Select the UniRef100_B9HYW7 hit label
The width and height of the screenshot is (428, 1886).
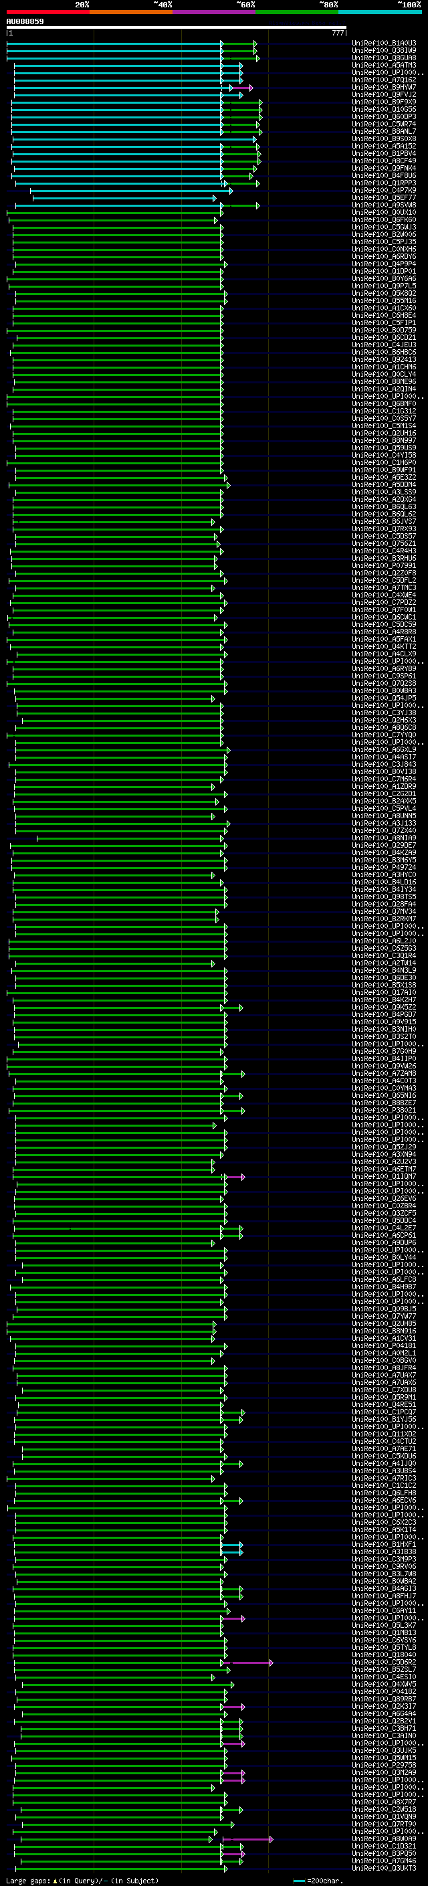coord(384,87)
